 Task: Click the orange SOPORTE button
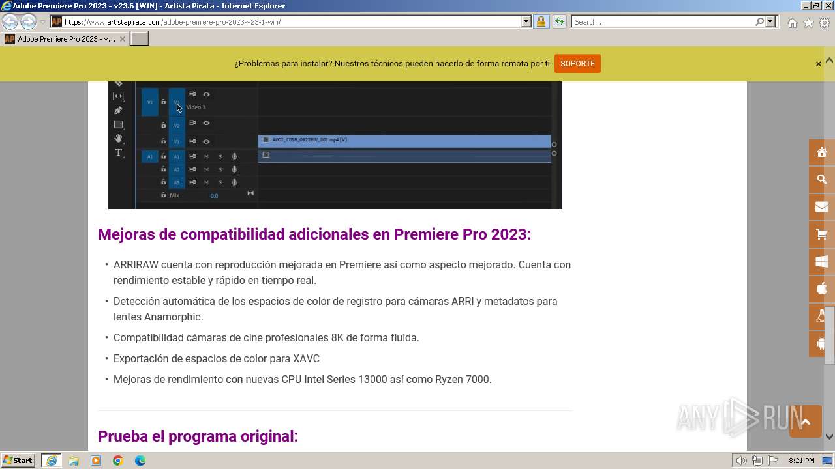tap(577, 64)
